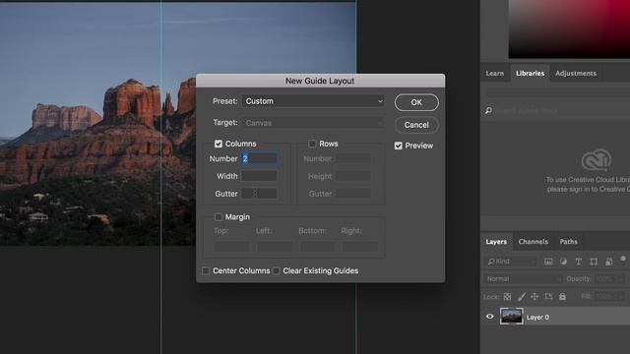
Task: Select the Libraries tab
Action: pos(530,74)
